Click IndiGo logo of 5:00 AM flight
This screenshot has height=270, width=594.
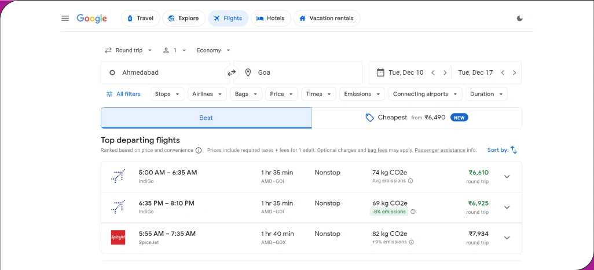[x=118, y=176]
